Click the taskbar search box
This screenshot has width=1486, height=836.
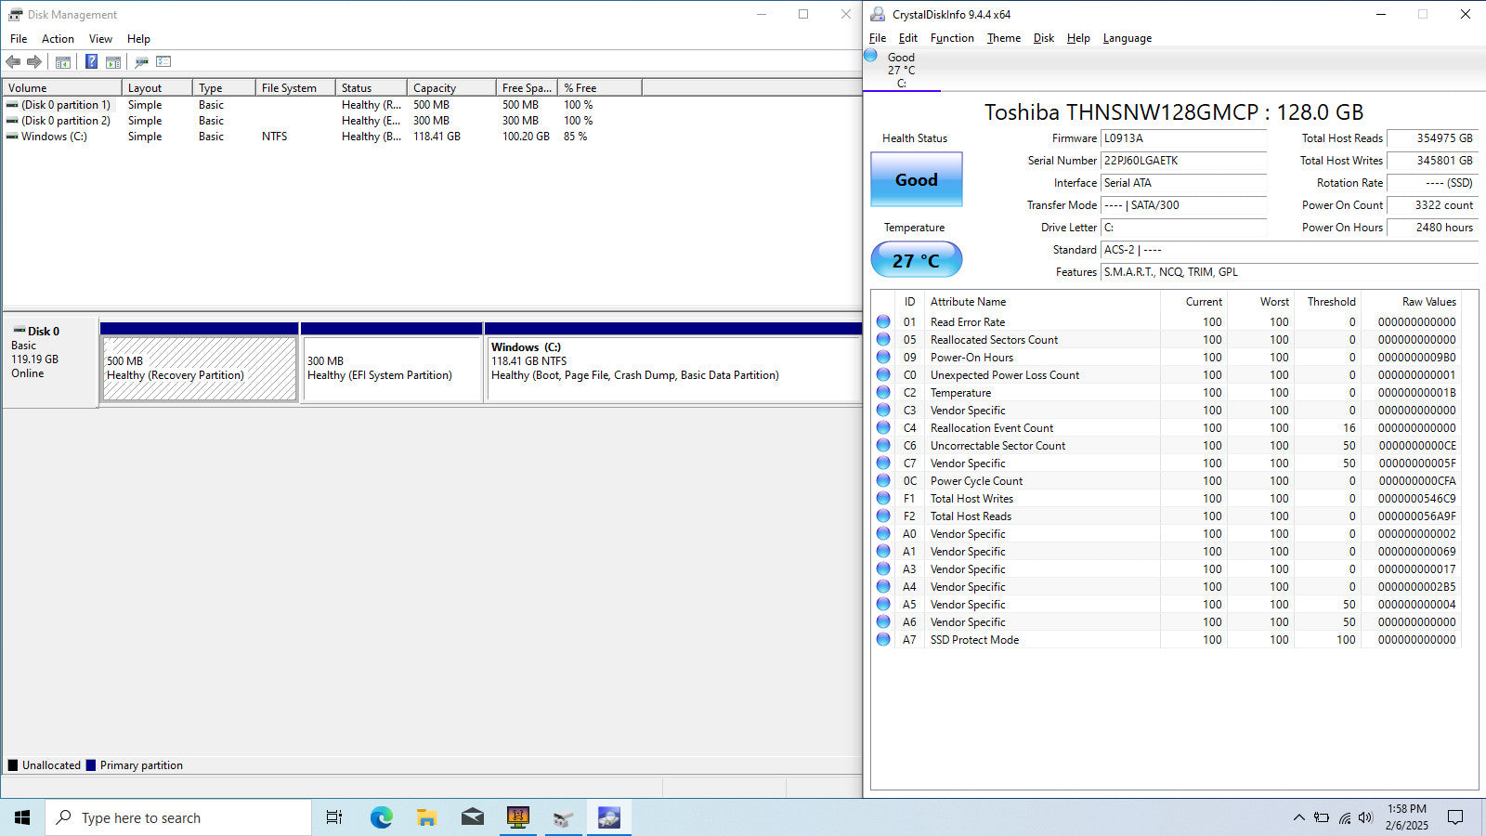tap(178, 817)
